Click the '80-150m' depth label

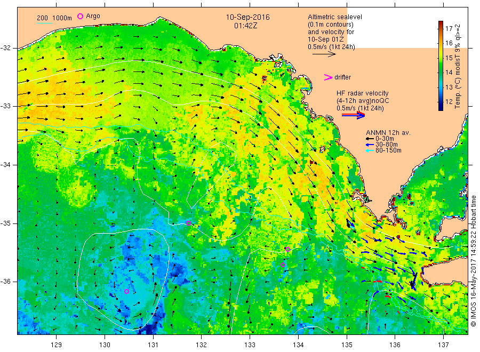tap(388, 150)
